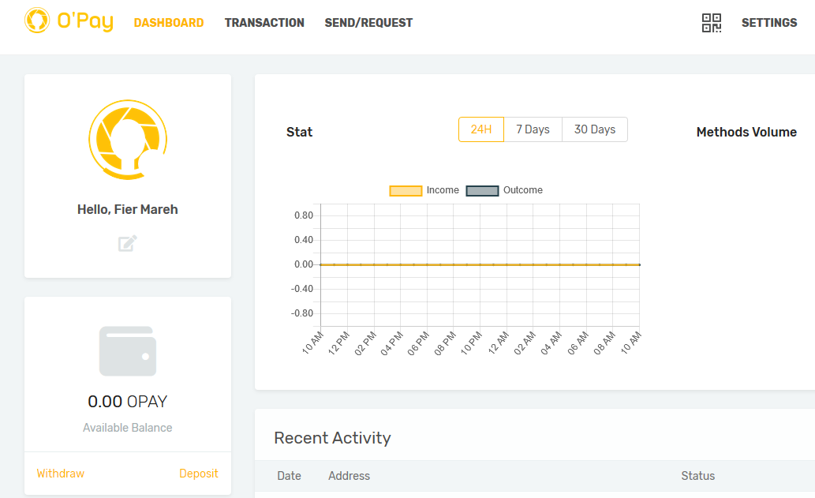
Task: Open the QR code scanner icon
Action: [712, 23]
